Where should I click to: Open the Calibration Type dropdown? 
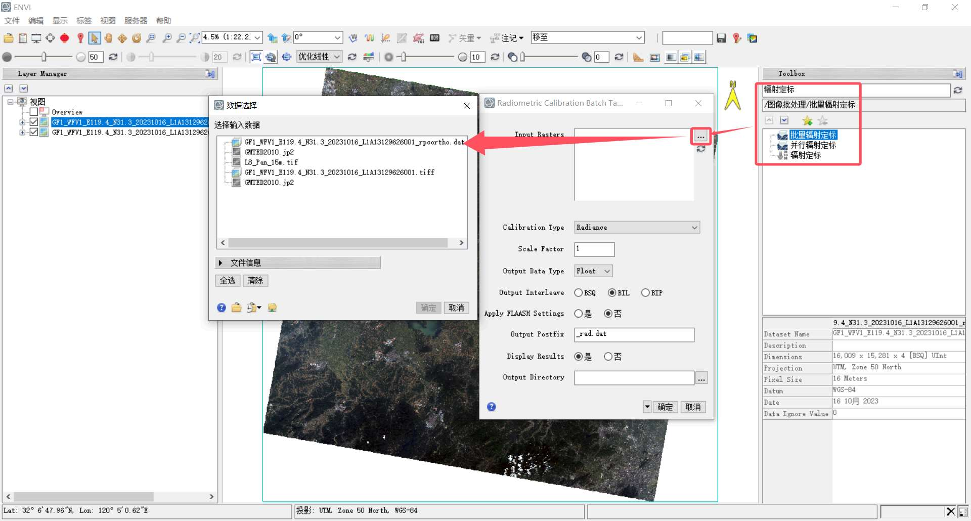(x=637, y=228)
